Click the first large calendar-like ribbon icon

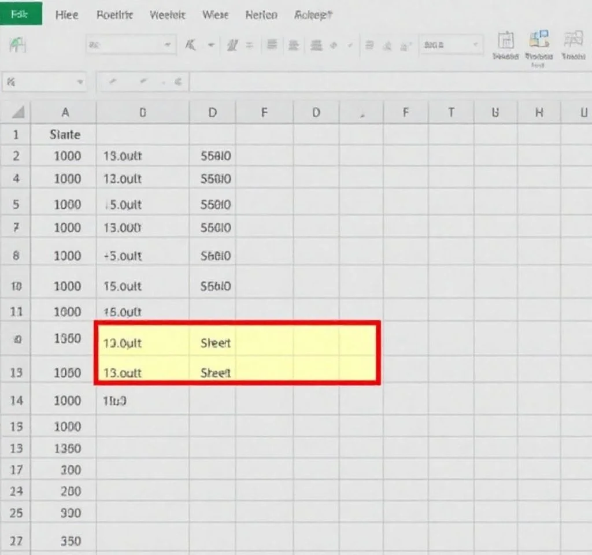click(506, 42)
